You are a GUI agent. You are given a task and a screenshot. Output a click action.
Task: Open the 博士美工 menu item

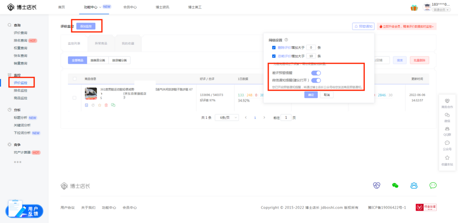[x=195, y=7]
